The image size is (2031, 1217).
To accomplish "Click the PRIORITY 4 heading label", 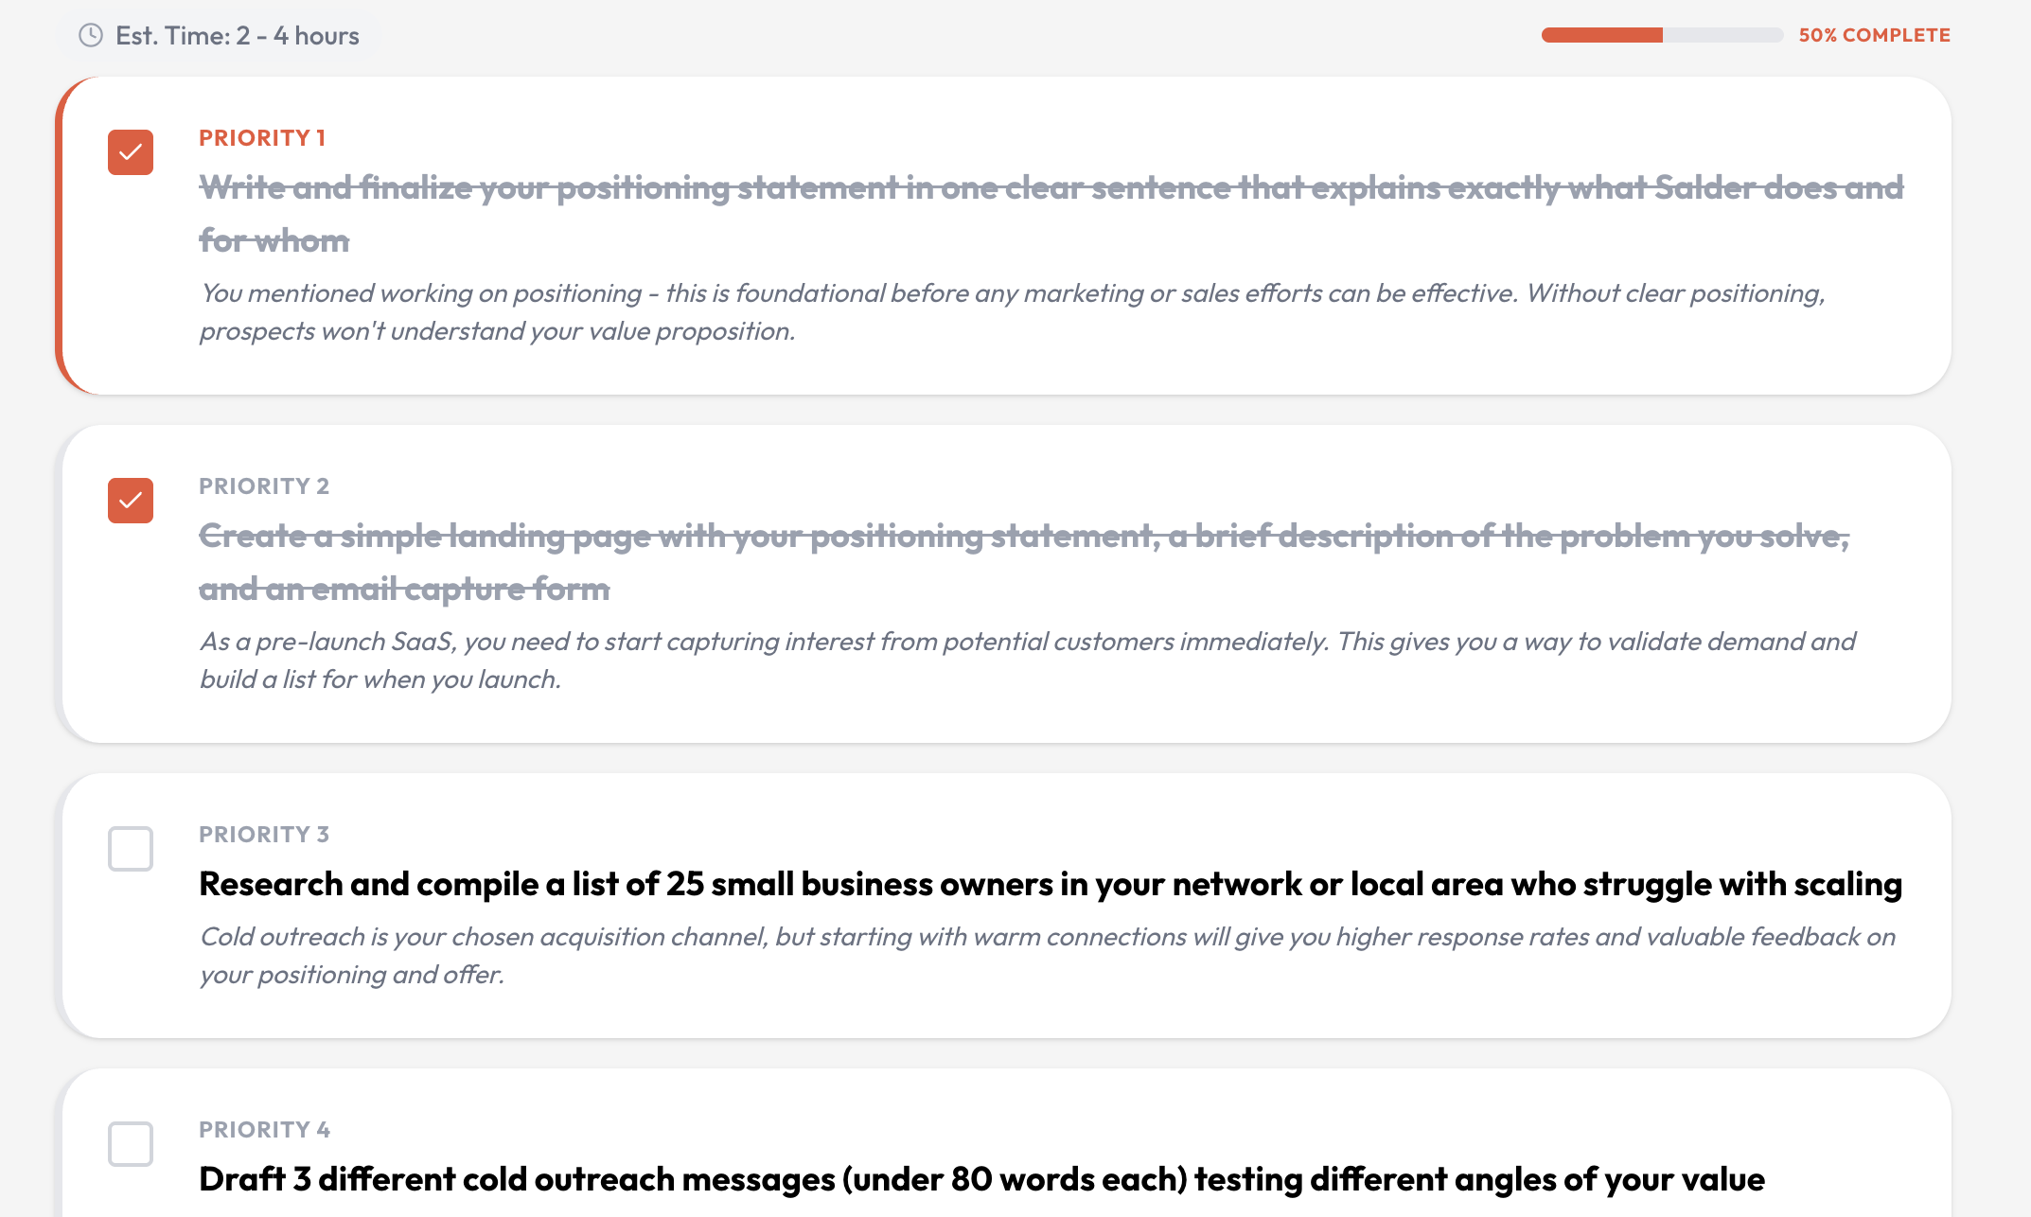I will 264,1130.
